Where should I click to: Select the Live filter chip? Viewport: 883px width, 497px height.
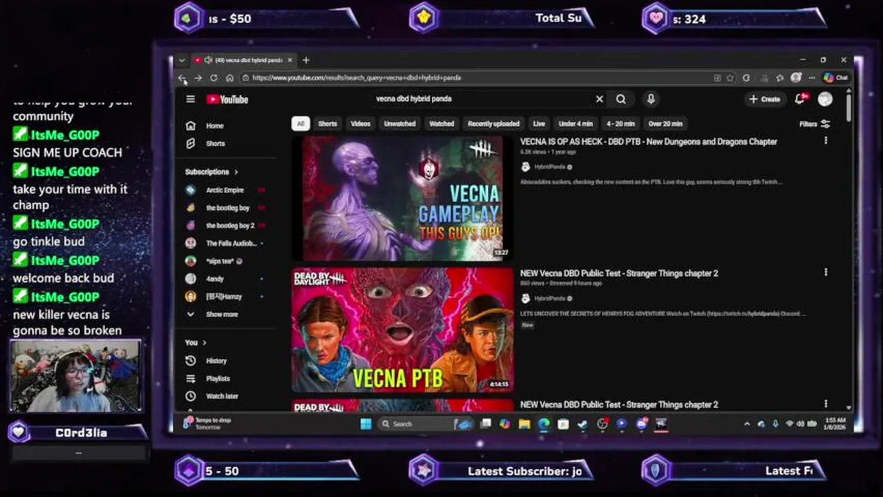539,124
